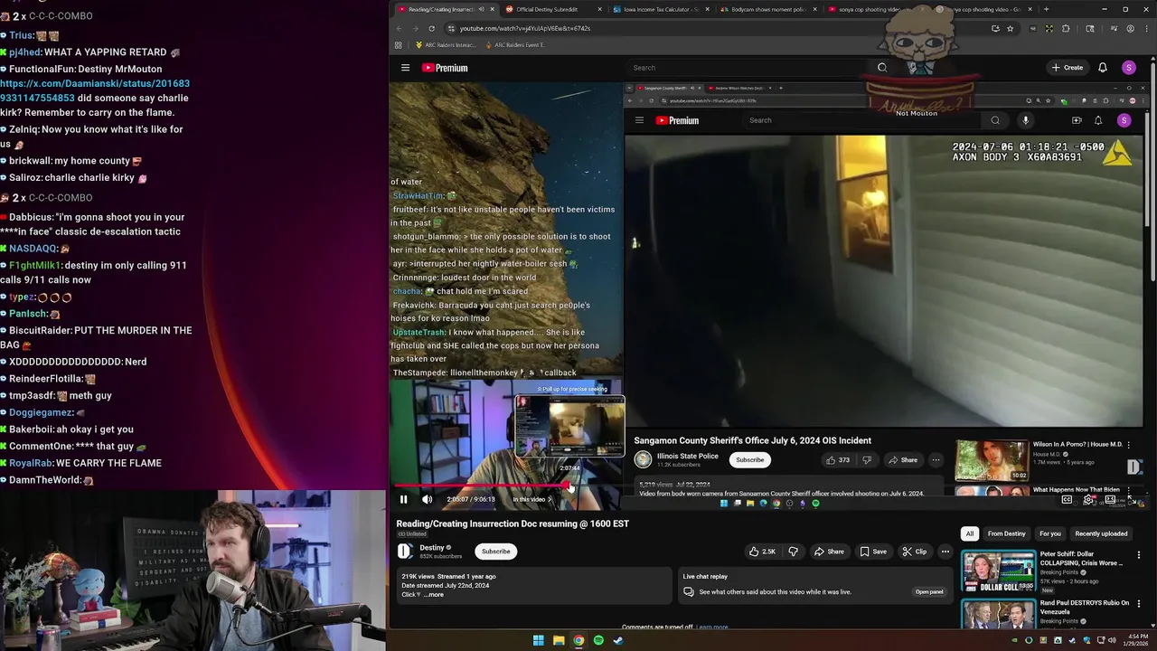Subscribe to the Destiny channel
Screen dimensions: 1157x651
[495, 552]
